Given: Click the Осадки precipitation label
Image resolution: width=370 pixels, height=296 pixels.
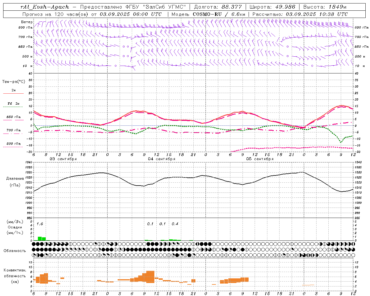Looking at the screenshot, I should pyautogui.click(x=15, y=227).
